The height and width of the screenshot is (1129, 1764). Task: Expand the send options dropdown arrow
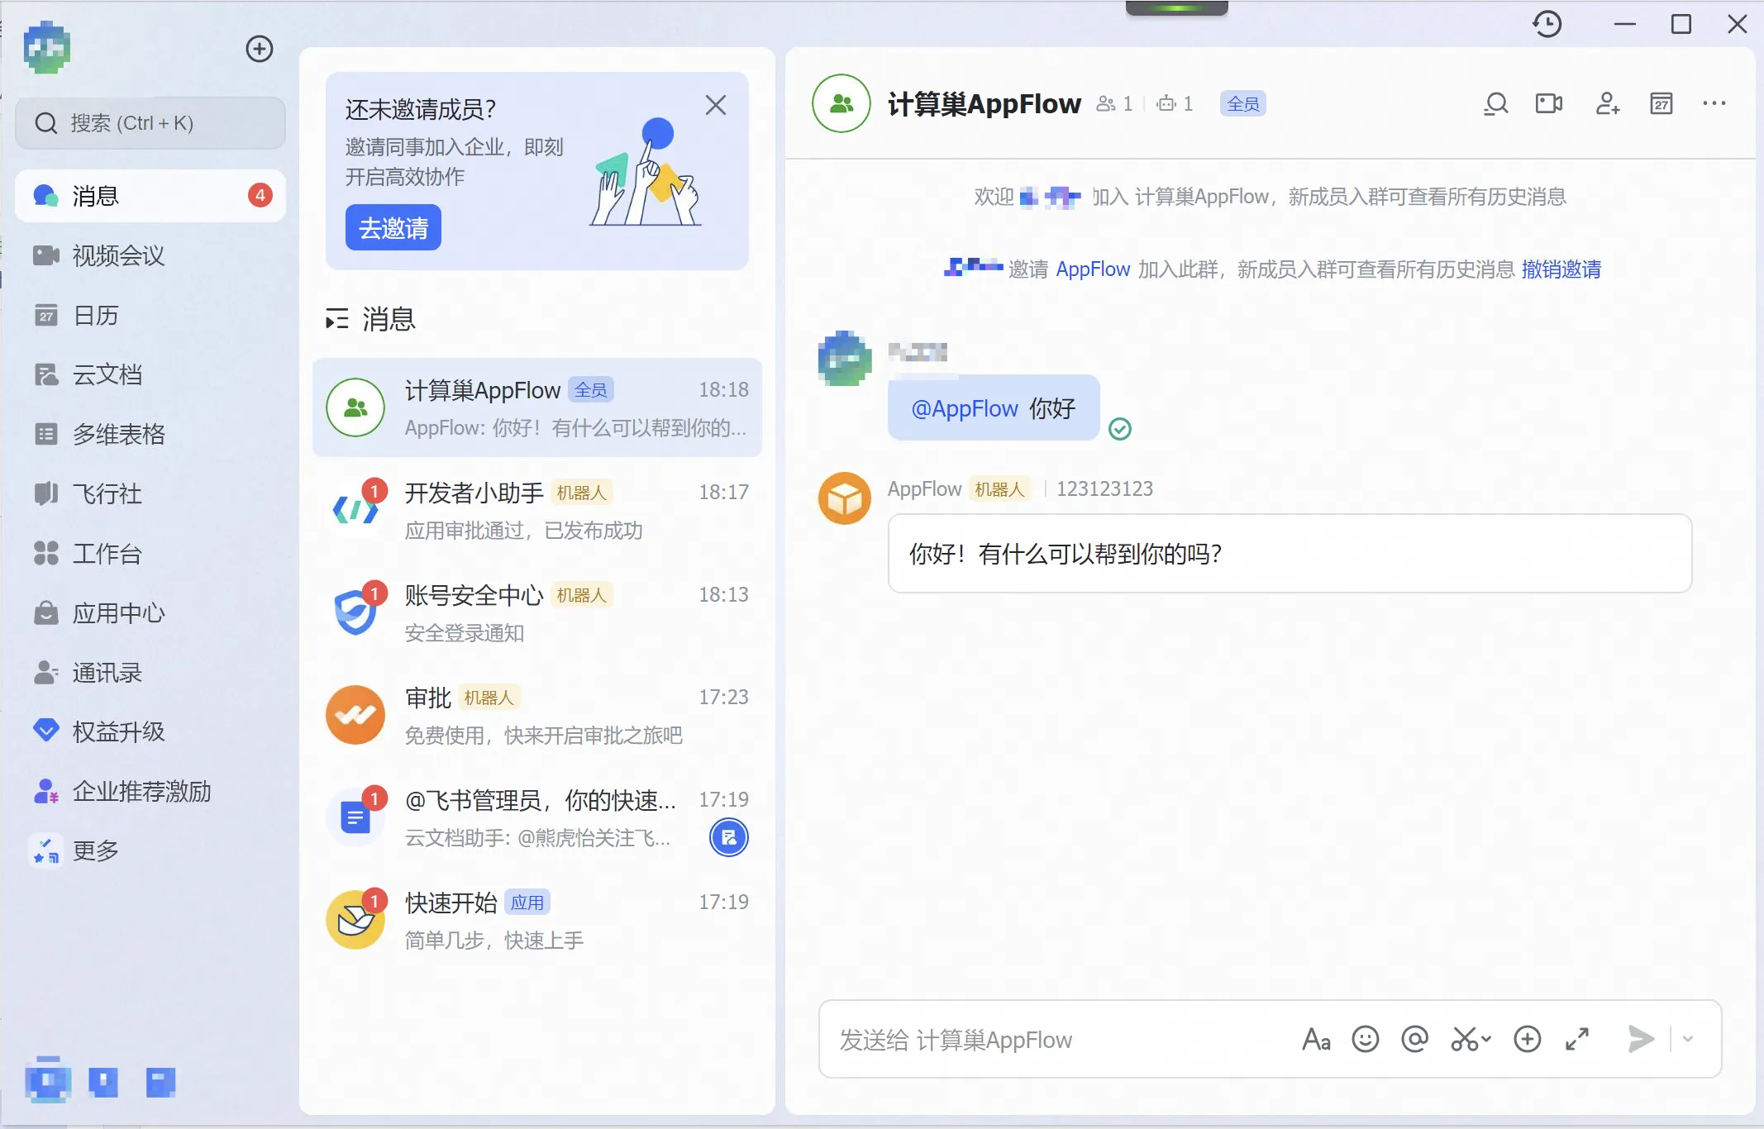(1689, 1039)
